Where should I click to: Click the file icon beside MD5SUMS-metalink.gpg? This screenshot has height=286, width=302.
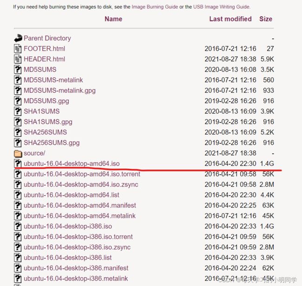click(18, 90)
